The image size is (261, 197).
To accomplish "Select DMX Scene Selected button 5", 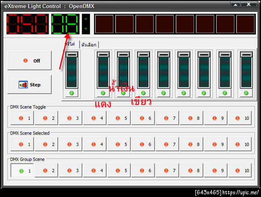I will (119, 144).
